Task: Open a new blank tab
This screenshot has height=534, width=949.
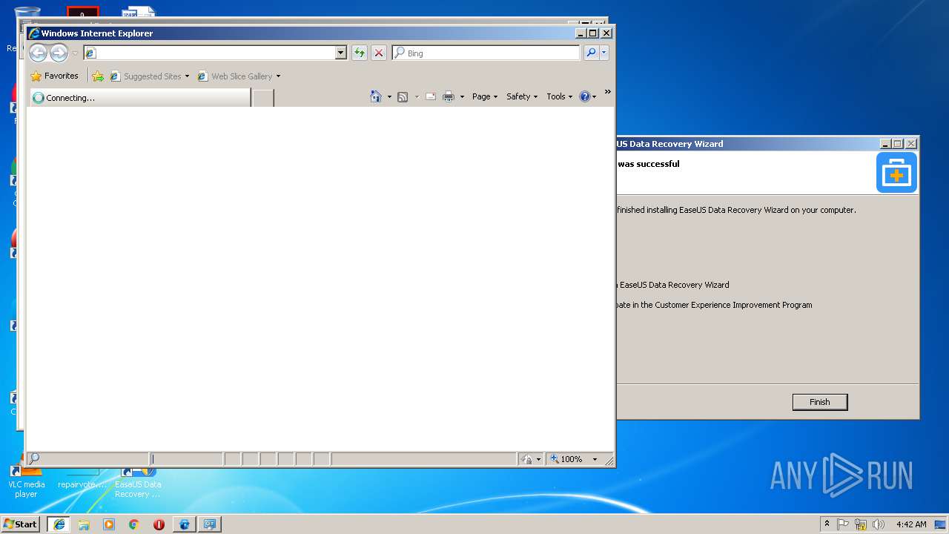Action: (x=263, y=98)
